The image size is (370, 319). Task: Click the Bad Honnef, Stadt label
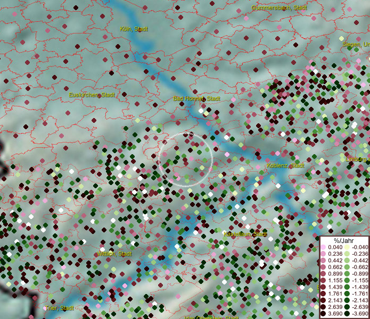(x=196, y=98)
